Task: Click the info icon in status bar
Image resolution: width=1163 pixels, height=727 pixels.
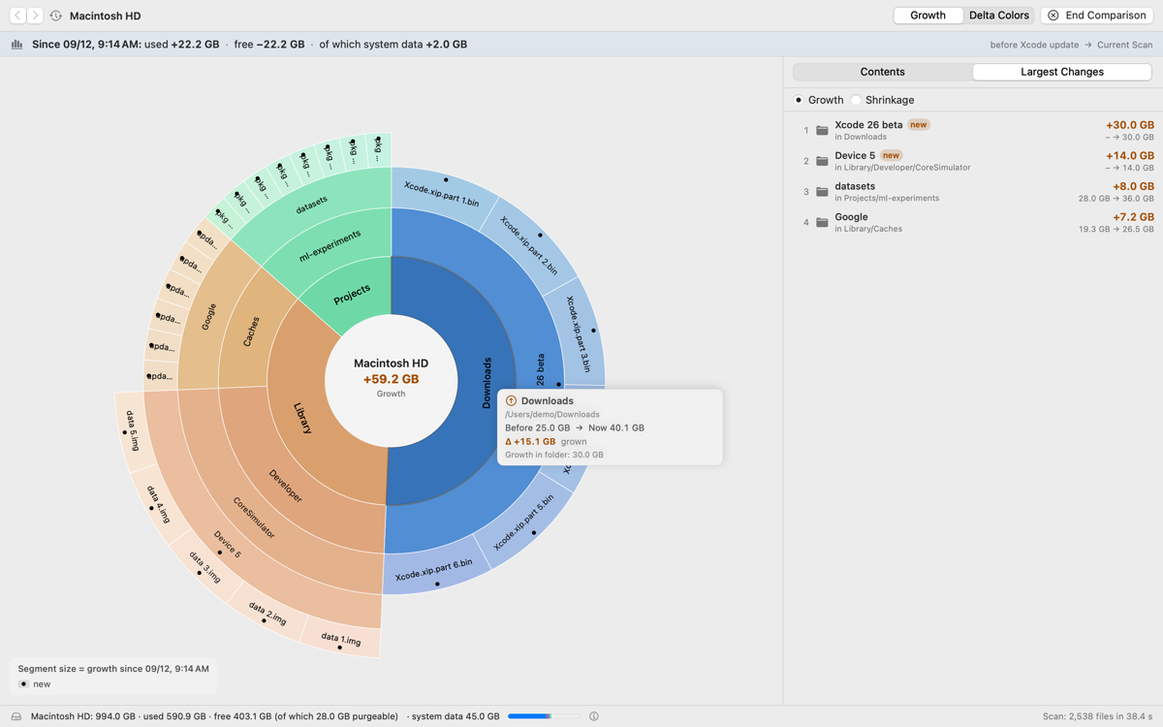Action: click(594, 716)
